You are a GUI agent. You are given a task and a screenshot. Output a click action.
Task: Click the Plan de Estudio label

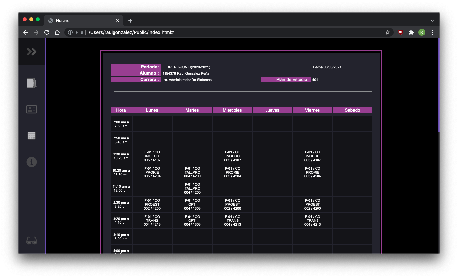(286, 79)
